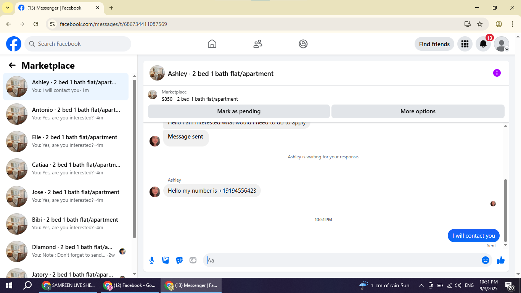This screenshot has width=521, height=293.
Task: Open the Groups icon in top navigation
Action: point(303,44)
